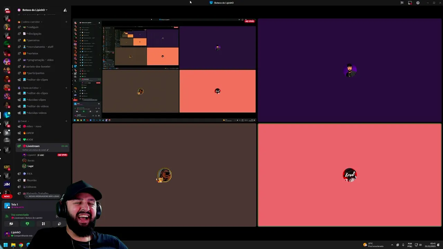Click the red AO VIVO badge beside LipinhO
The height and width of the screenshot is (249, 443).
tap(62, 155)
